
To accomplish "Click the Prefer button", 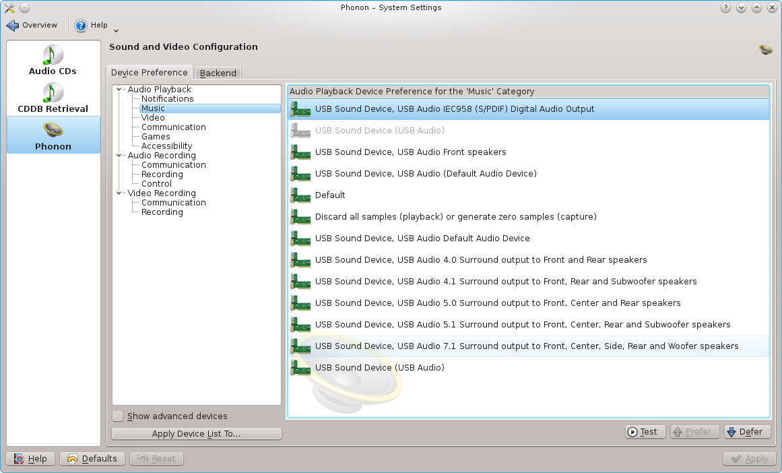I will pyautogui.click(x=694, y=432).
